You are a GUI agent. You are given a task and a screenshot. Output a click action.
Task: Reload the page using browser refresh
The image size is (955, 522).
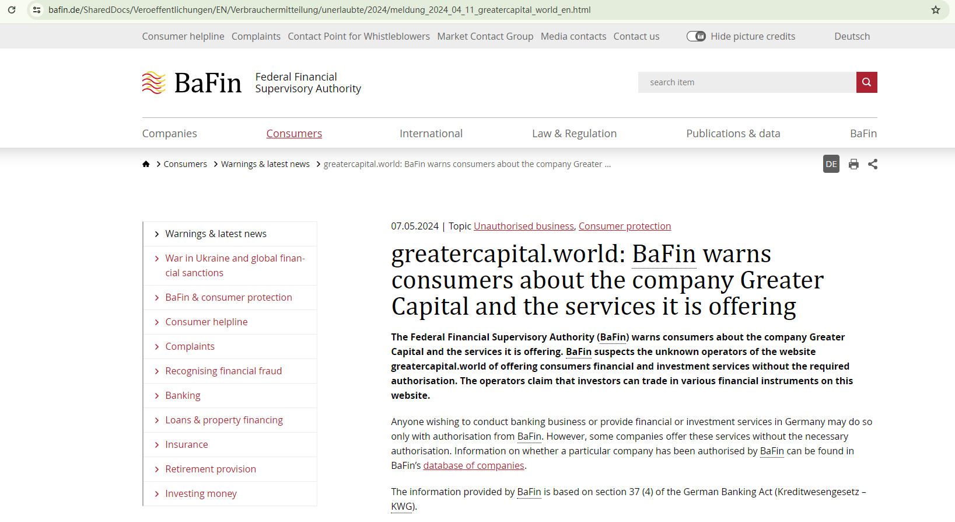tap(12, 10)
